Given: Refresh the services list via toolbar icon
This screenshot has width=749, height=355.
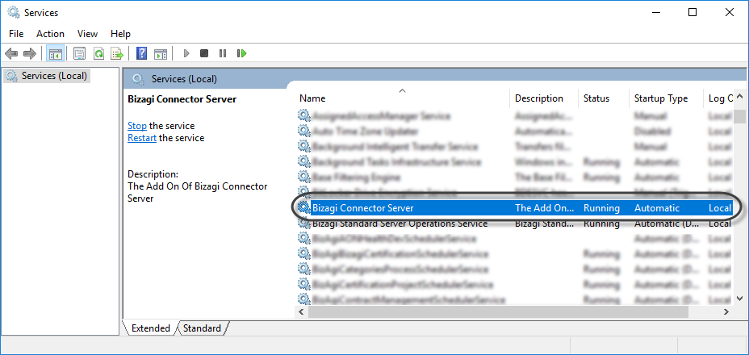Looking at the screenshot, I should click(98, 53).
